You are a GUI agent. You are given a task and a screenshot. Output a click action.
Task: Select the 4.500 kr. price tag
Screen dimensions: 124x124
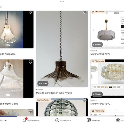point(97,94)
